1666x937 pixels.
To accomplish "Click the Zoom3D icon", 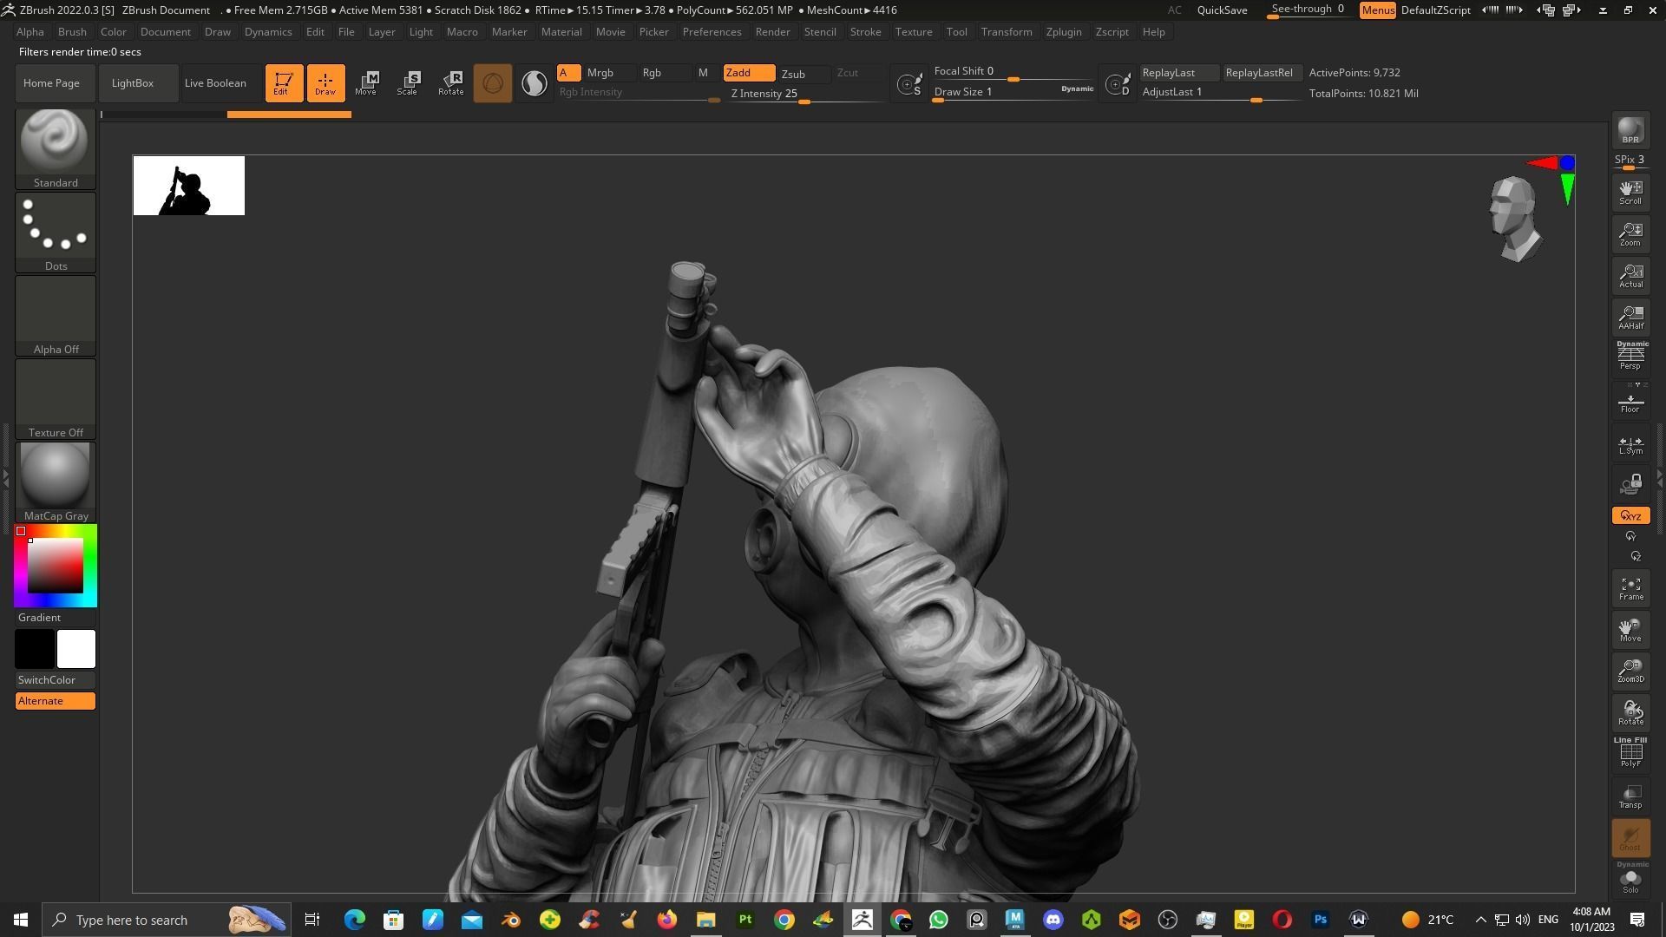I will (x=1630, y=672).
